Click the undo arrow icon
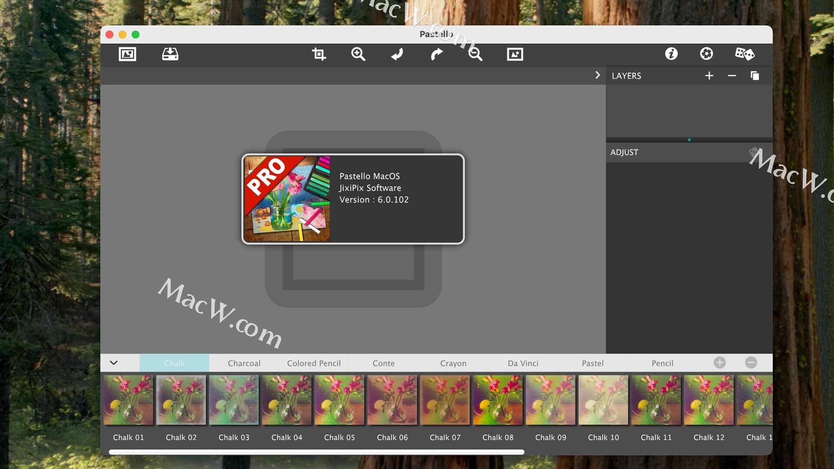Screen dimensions: 834x469 coord(397,54)
